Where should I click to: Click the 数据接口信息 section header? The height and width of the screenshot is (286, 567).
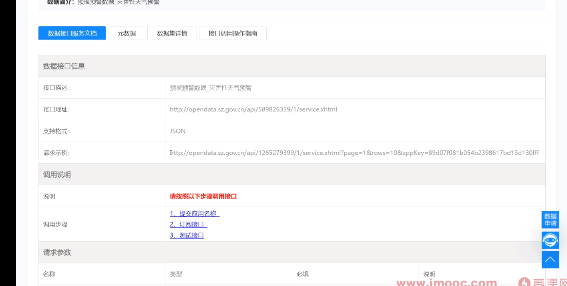click(x=292, y=66)
